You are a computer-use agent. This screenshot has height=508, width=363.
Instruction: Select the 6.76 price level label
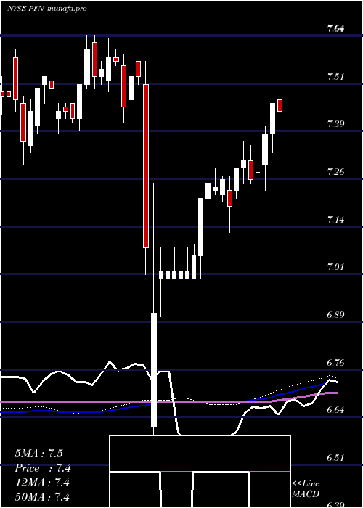(335, 362)
